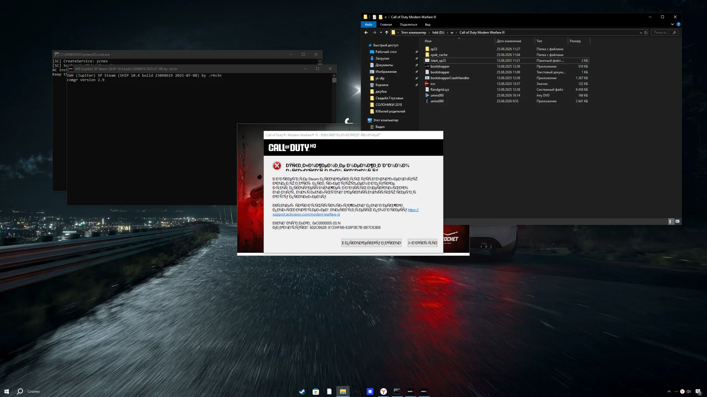Select the unins000 application file icon
This screenshot has height=397, width=707.
[x=427, y=101]
